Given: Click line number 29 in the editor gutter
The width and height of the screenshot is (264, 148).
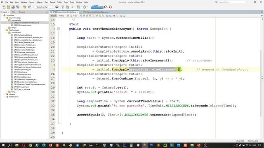Looking at the screenshot, I should (53, 88).
